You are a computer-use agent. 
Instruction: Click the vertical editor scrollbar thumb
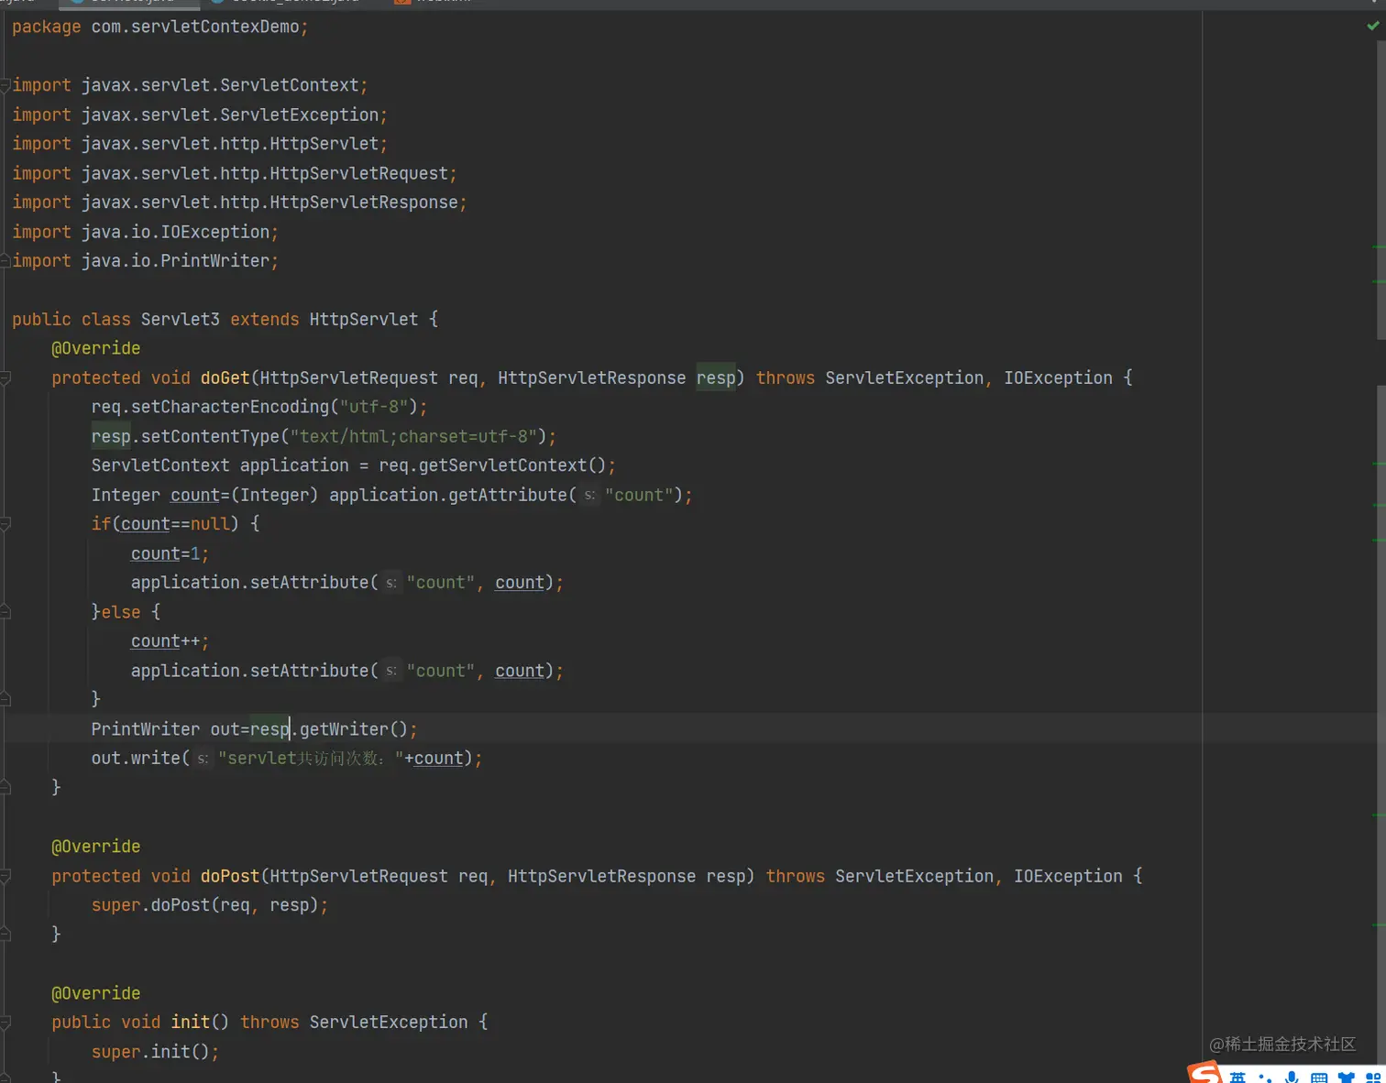(x=1380, y=191)
